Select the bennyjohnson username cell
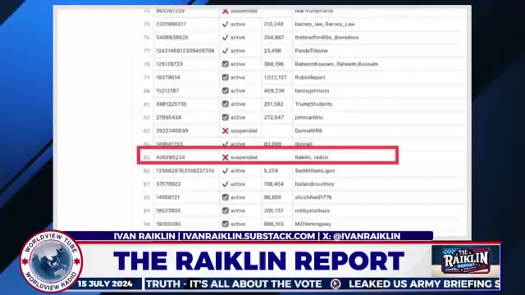The width and height of the screenshot is (525, 295). click(x=312, y=91)
